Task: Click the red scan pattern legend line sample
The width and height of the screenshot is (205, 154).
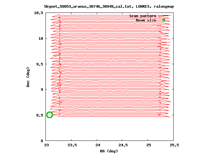Action: click(164, 16)
